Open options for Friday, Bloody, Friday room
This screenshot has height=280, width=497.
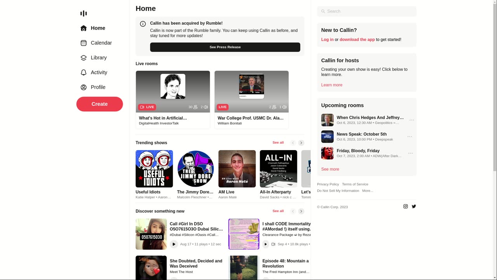410,153
